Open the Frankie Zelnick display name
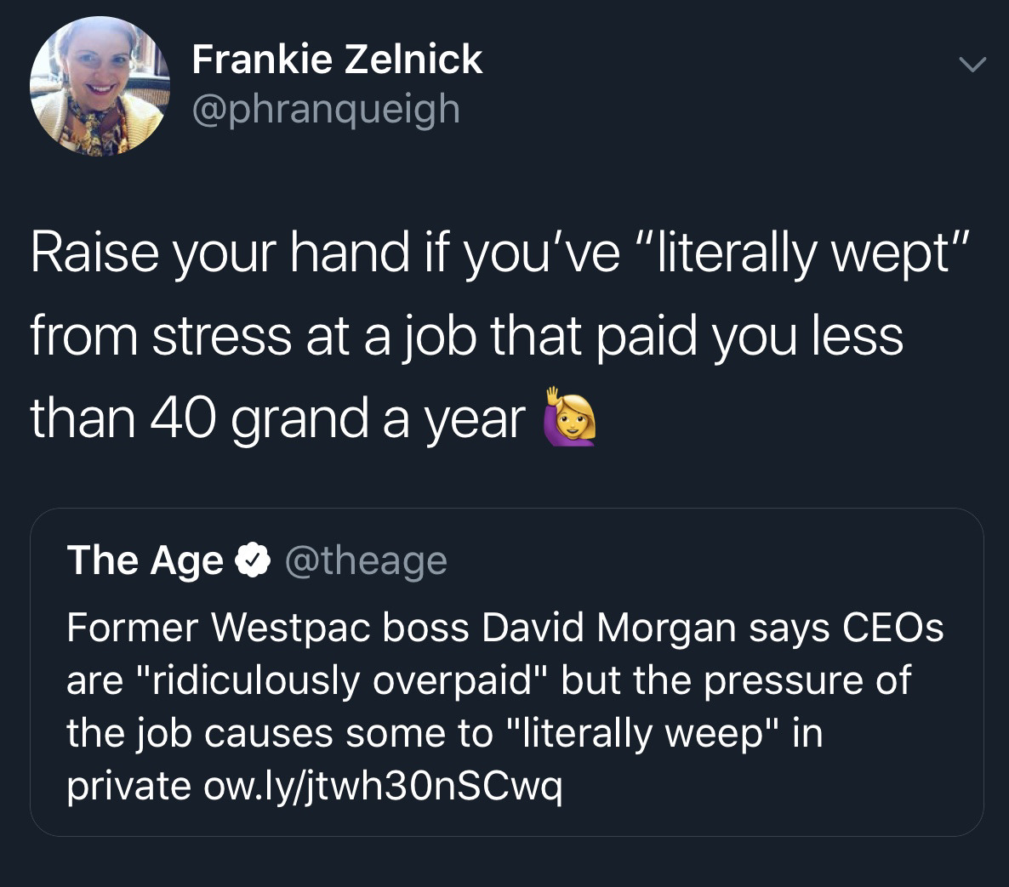This screenshot has height=887, width=1009. [x=337, y=60]
